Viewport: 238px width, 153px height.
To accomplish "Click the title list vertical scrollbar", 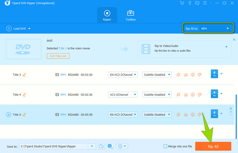I will (x=236, y=117).
